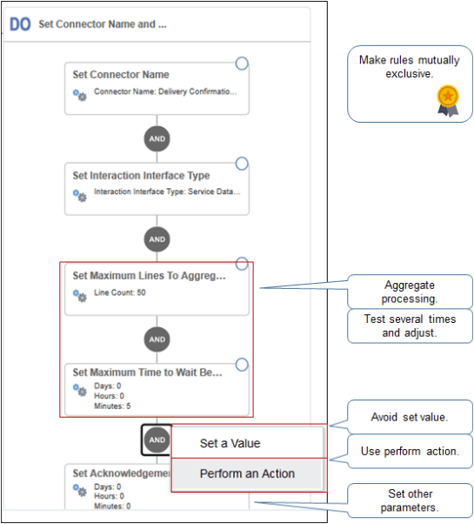Open the Set Maximum Lines To Aggreg... card title
Screen dimensions: 474x524
(x=150, y=276)
